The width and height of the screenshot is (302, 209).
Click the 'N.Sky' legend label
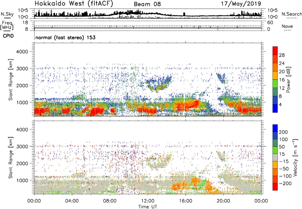(7, 14)
